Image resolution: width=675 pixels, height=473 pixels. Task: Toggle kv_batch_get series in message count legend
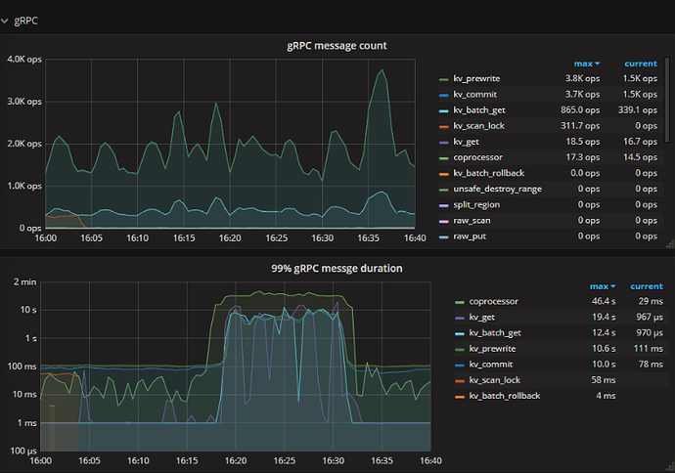[483, 110]
